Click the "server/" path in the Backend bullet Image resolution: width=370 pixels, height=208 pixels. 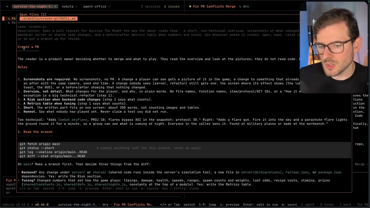point(78,172)
